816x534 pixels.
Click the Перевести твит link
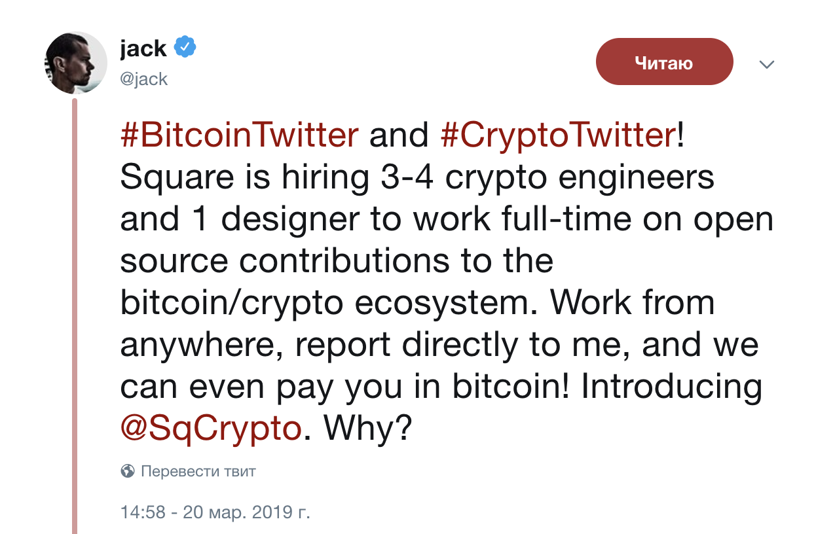[x=198, y=471]
